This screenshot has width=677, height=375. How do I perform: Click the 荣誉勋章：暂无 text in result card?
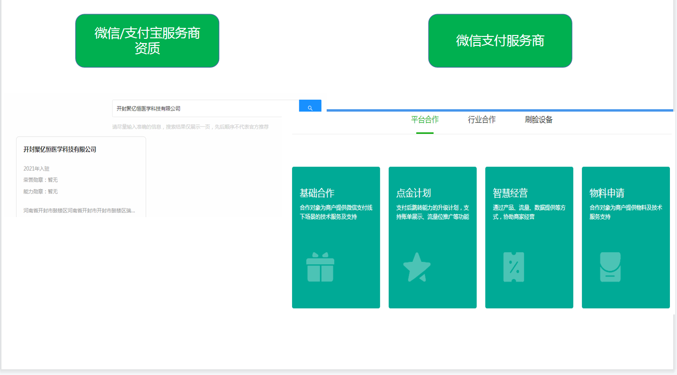40,180
